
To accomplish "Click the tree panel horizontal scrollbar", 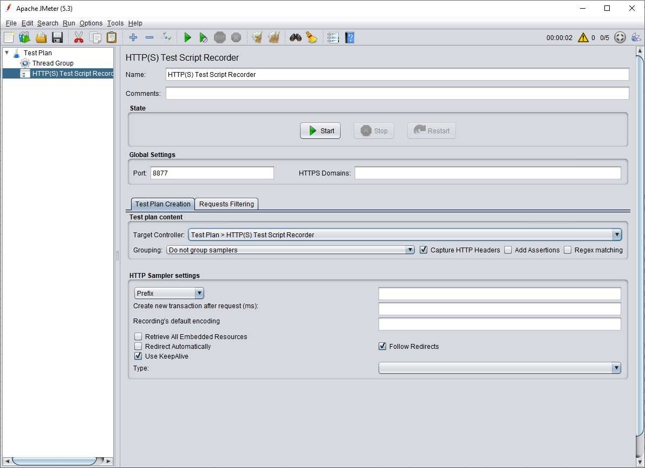I will pyautogui.click(x=54, y=461).
